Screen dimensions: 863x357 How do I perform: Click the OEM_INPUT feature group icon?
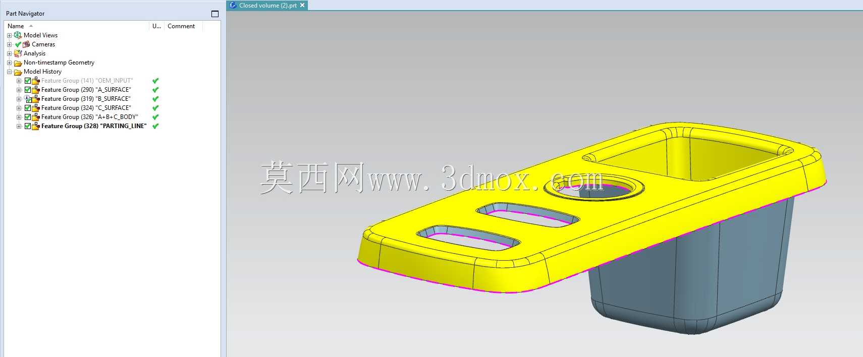click(x=36, y=81)
